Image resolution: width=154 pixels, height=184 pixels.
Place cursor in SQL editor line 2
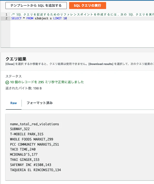tap(82, 18)
